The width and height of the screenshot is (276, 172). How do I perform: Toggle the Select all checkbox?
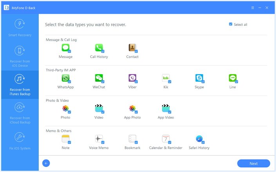click(231, 24)
